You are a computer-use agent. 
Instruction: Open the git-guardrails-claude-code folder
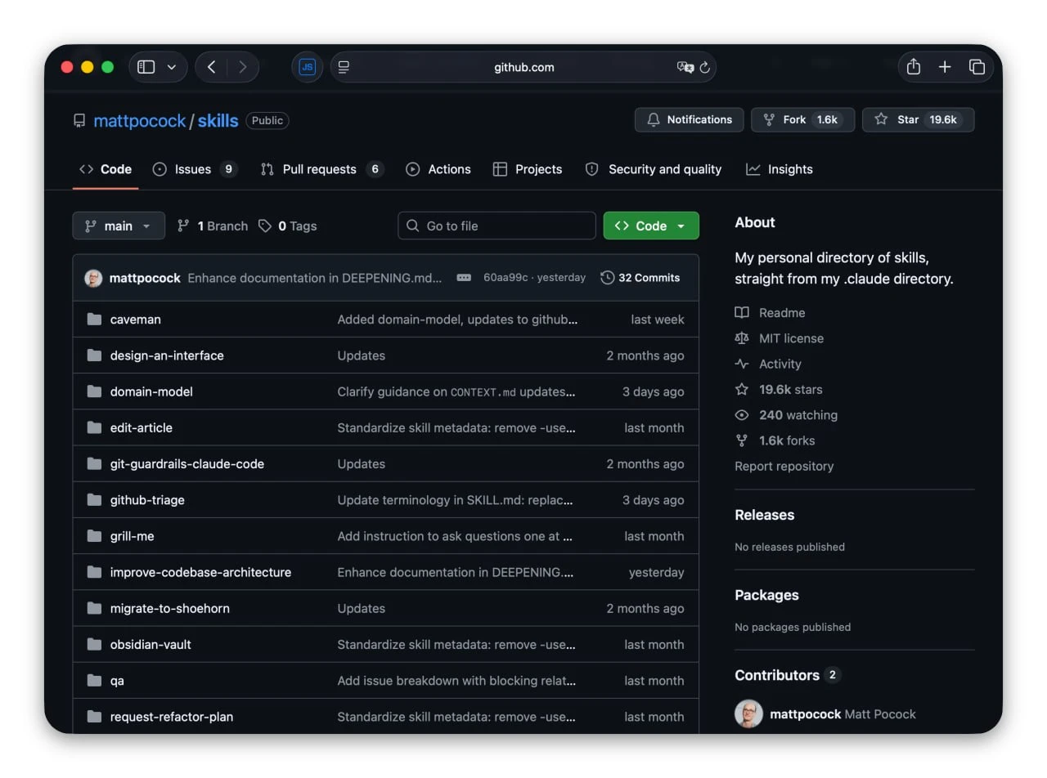click(187, 463)
